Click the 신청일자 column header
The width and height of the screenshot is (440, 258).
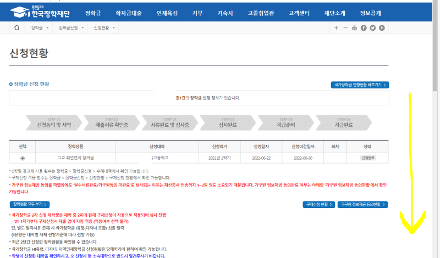261,147
